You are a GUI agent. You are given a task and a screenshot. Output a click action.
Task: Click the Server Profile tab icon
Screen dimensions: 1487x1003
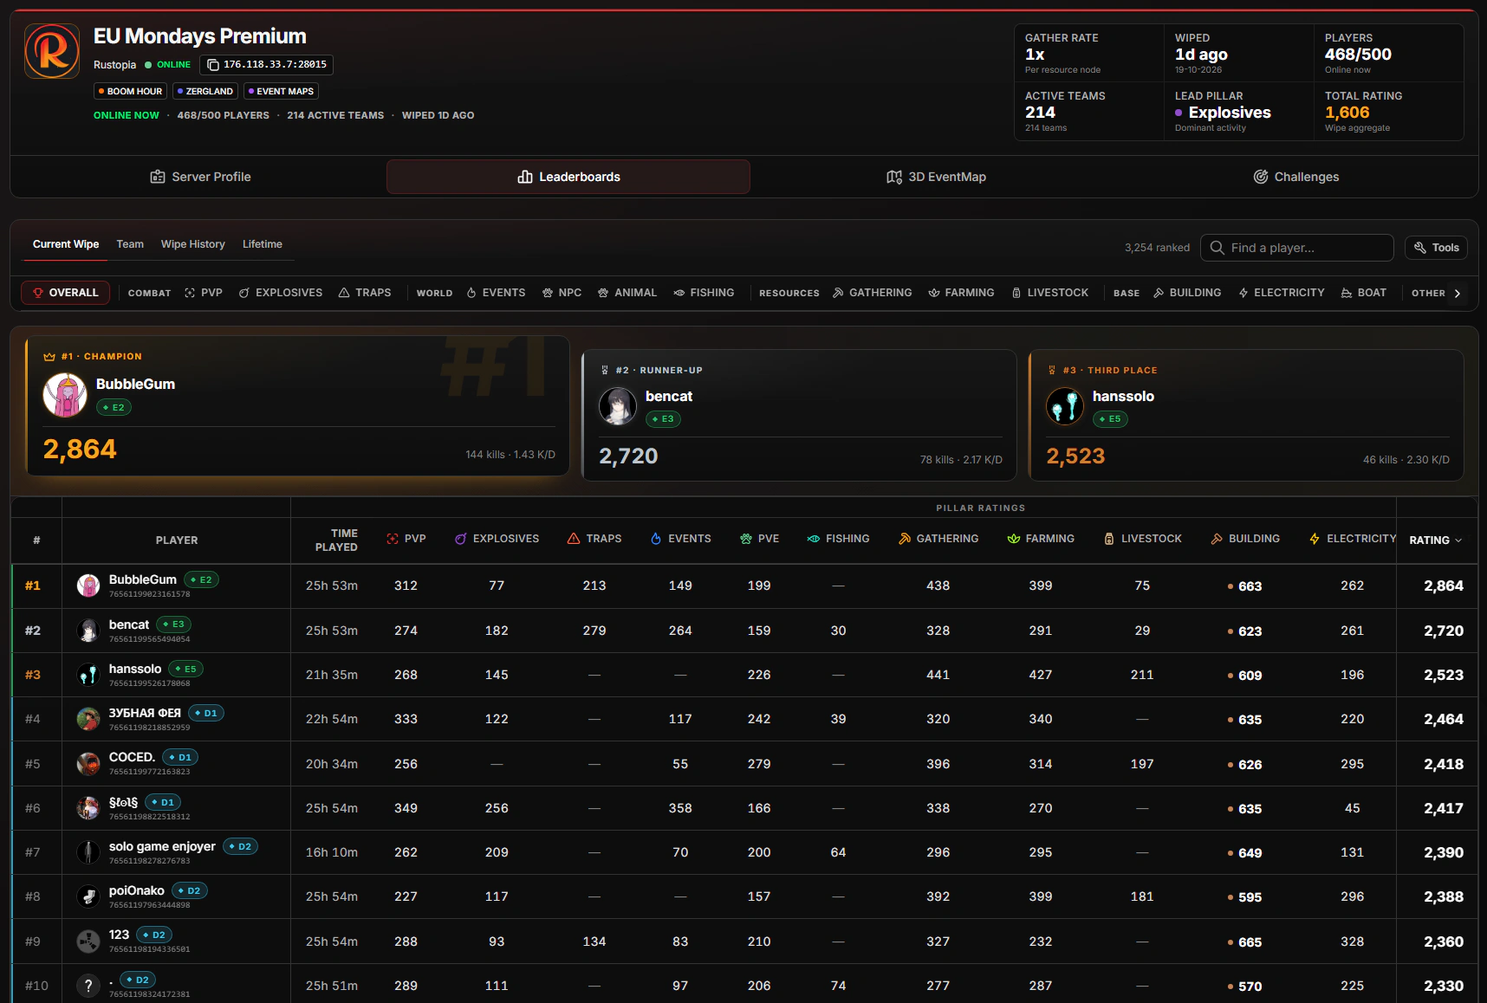click(158, 177)
